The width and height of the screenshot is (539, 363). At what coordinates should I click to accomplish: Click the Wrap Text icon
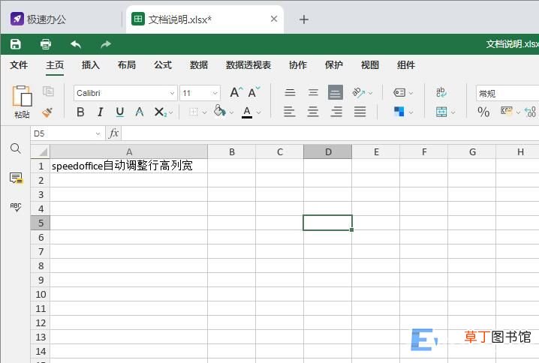[x=441, y=92]
